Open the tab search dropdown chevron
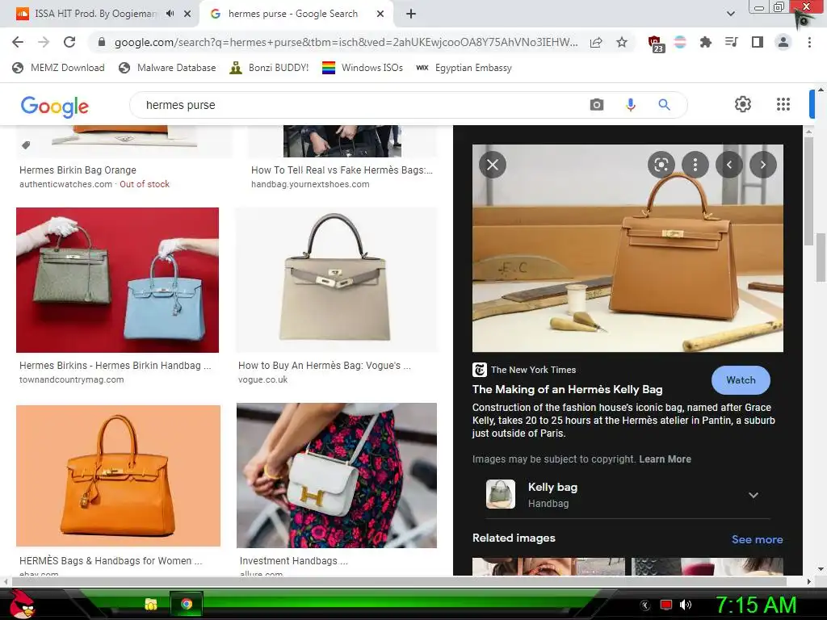This screenshot has width=827, height=620. point(730,14)
